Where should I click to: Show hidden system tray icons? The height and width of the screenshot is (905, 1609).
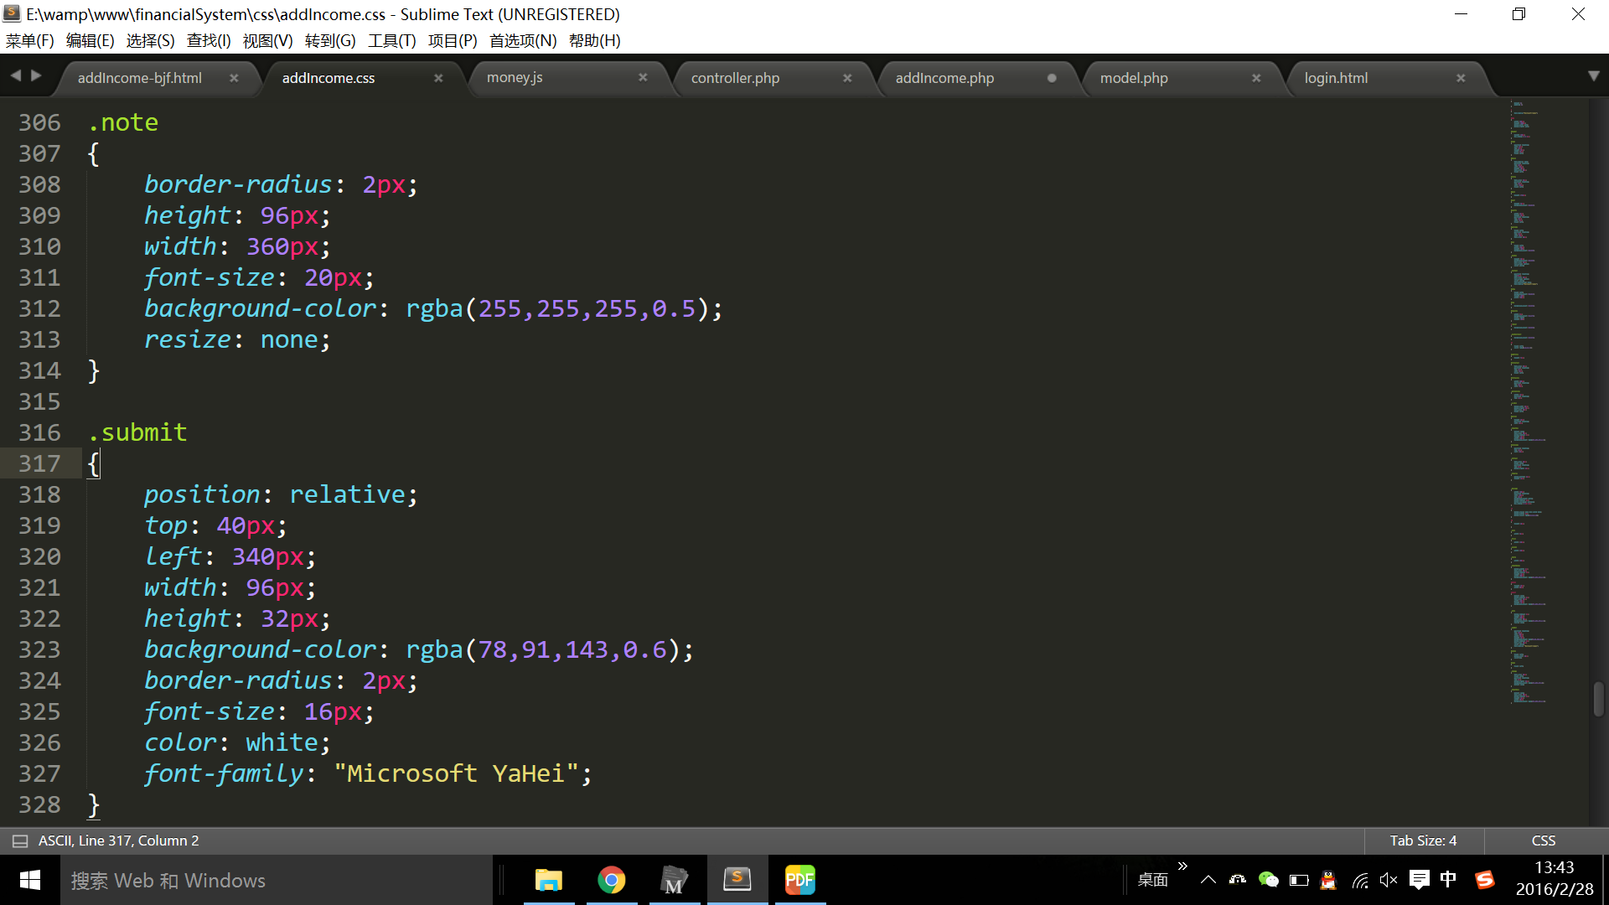click(x=1208, y=880)
